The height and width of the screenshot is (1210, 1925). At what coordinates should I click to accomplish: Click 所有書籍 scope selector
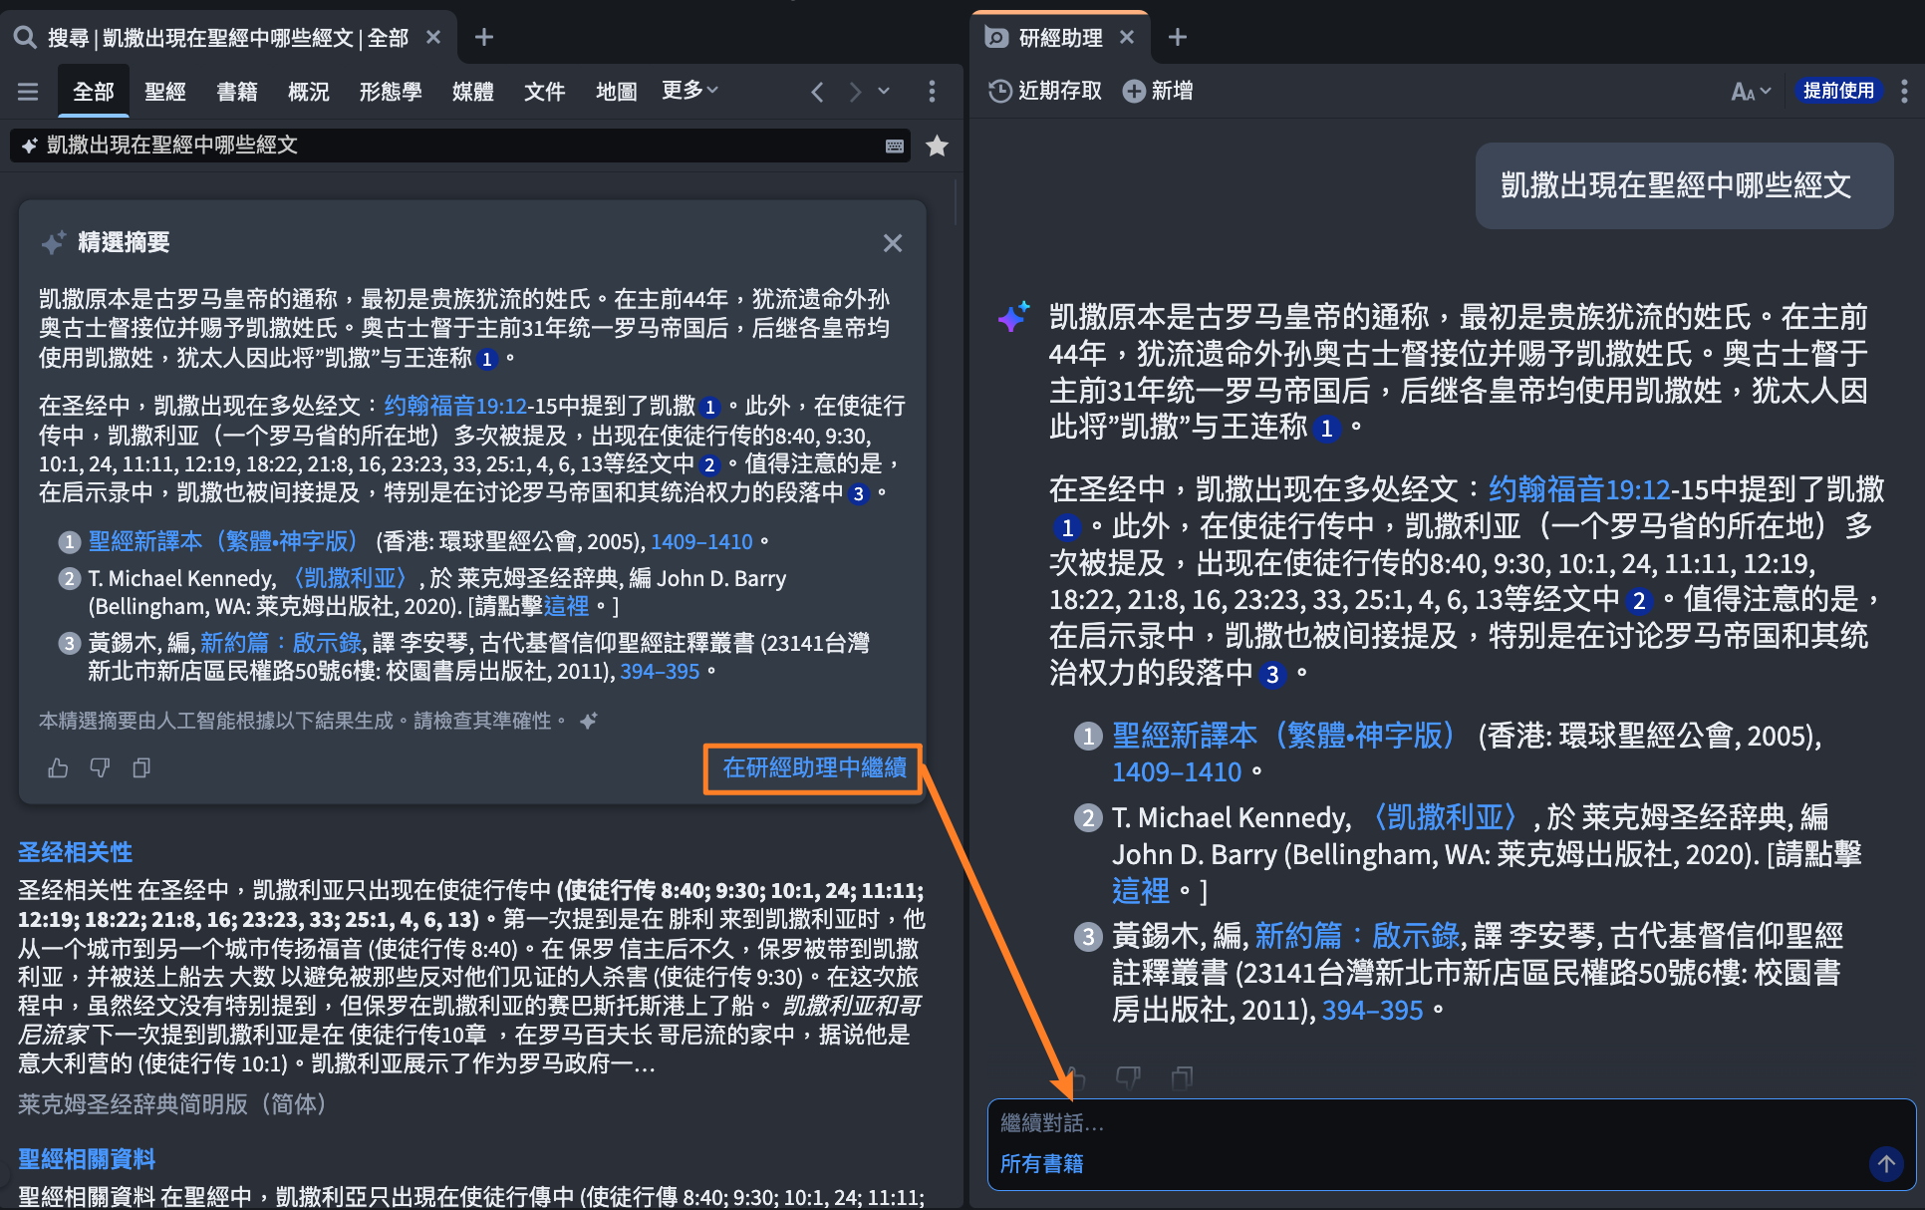pyautogui.click(x=1041, y=1163)
